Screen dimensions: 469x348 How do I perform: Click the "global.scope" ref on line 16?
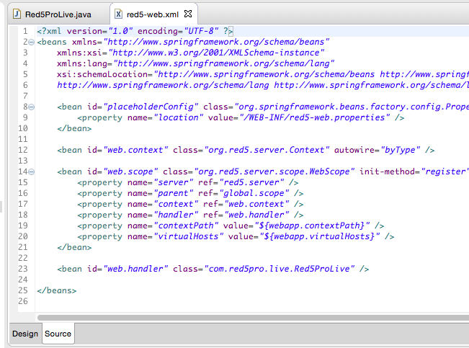(x=254, y=193)
